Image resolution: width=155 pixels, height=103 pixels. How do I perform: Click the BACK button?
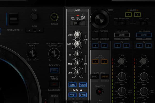[x=95, y=35]
